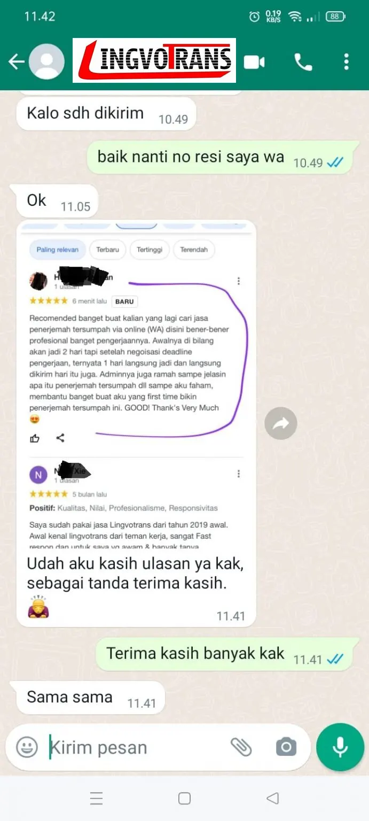The height and width of the screenshot is (821, 369).
Task: Tap the microphone voice message button
Action: coord(340,747)
